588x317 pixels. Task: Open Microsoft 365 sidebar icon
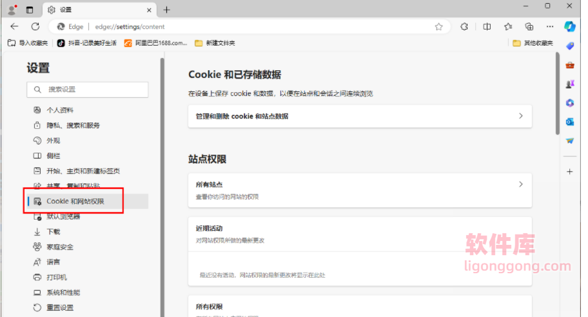point(570,102)
